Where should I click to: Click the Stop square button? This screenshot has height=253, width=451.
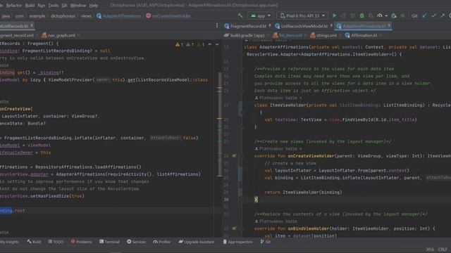(x=402, y=15)
